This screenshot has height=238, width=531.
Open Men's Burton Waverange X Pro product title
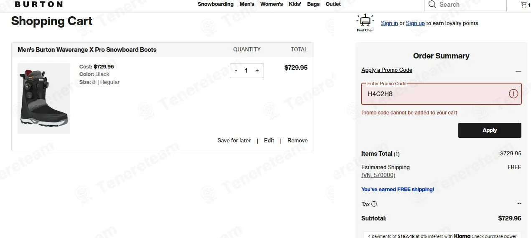point(87,50)
